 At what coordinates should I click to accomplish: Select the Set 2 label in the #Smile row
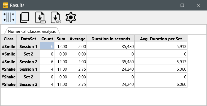(28, 54)
